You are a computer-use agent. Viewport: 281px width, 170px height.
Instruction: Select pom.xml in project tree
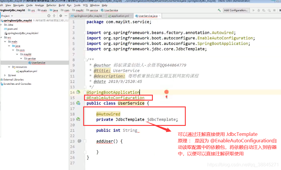pyautogui.click(x=12, y=29)
